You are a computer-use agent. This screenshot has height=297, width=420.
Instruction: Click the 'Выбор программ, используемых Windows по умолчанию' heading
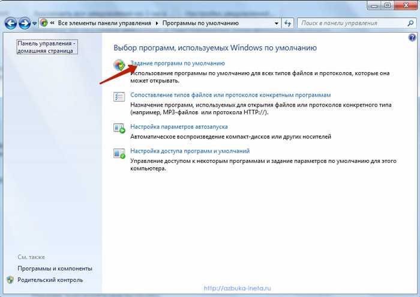215,47
